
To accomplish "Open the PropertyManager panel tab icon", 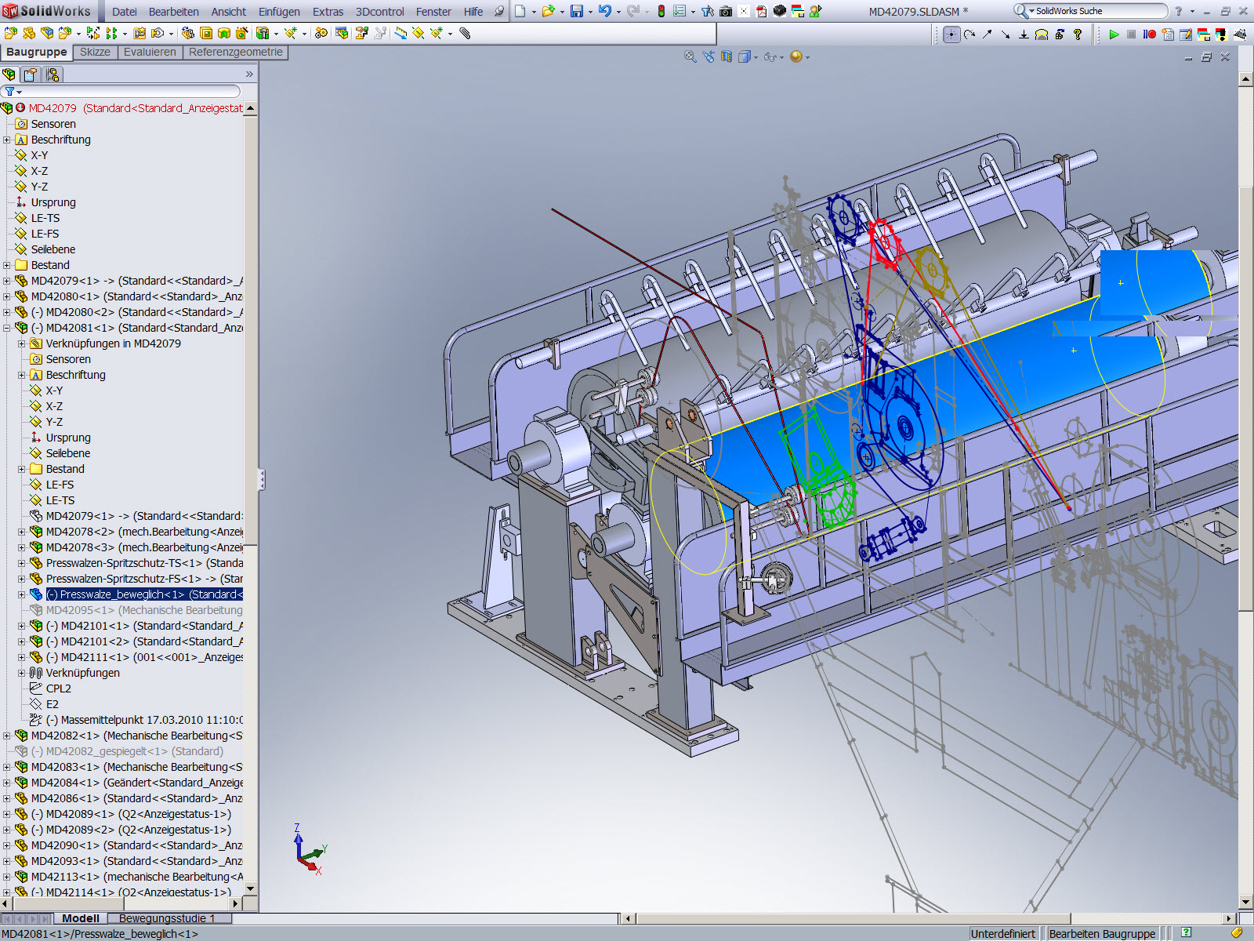I will point(30,74).
